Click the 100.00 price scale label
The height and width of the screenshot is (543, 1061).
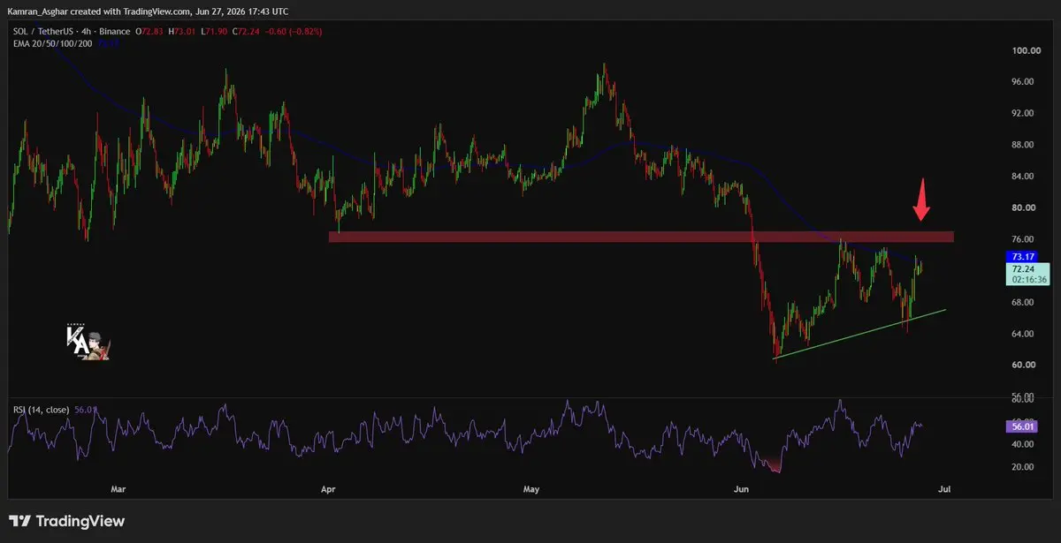pyautogui.click(x=1023, y=50)
